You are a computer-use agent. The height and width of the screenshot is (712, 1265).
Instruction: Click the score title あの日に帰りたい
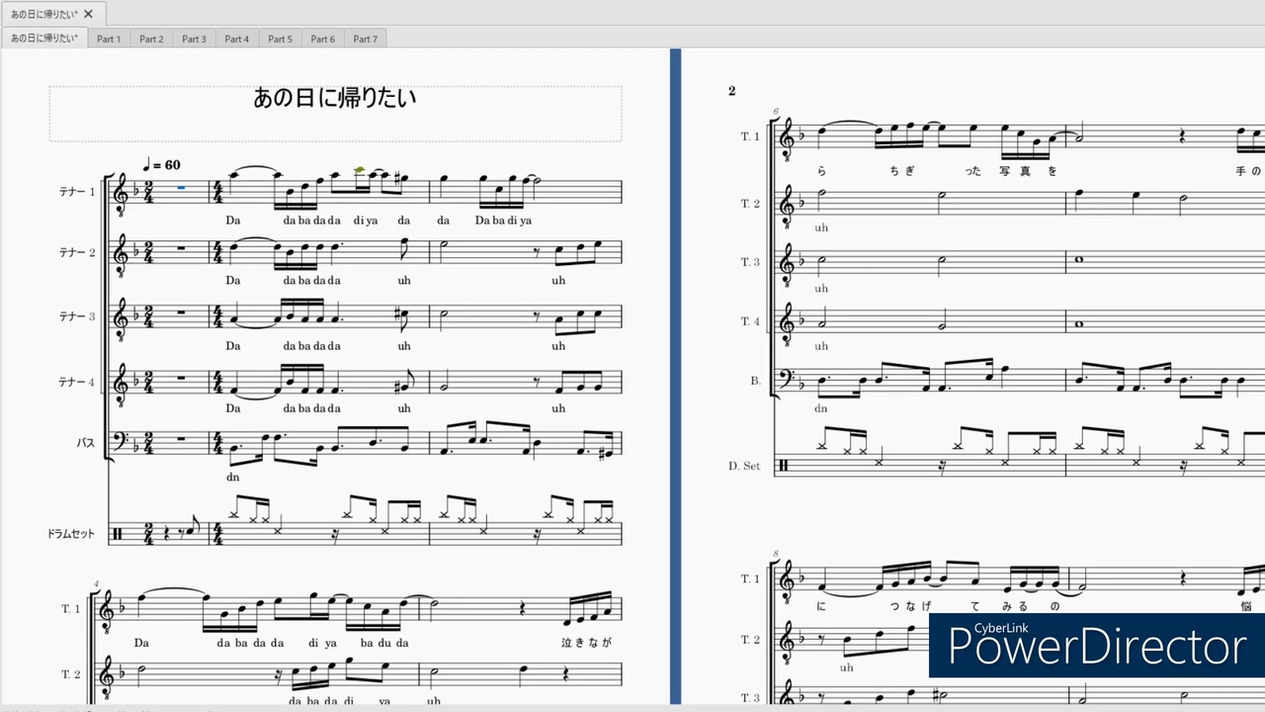(335, 97)
